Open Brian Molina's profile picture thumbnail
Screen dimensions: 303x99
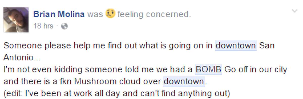click(16, 20)
